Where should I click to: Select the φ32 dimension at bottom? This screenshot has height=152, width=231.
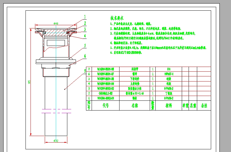[x=56, y=141]
